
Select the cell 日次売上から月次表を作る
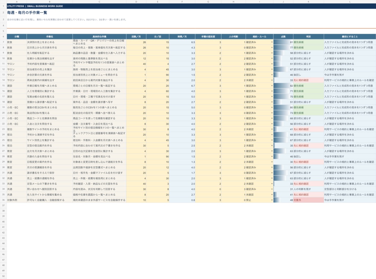(50, 48)
